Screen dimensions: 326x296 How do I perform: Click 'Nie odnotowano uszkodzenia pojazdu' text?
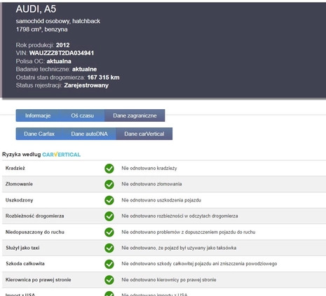click(161, 200)
